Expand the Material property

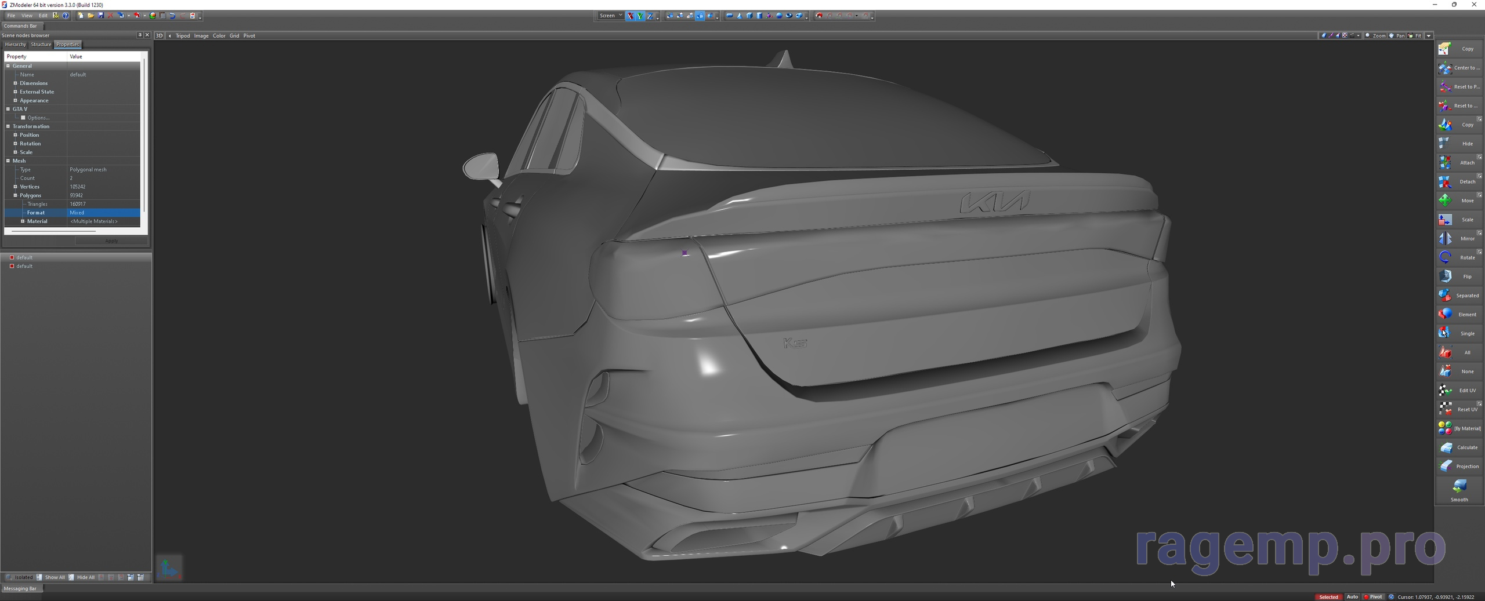[x=23, y=221]
